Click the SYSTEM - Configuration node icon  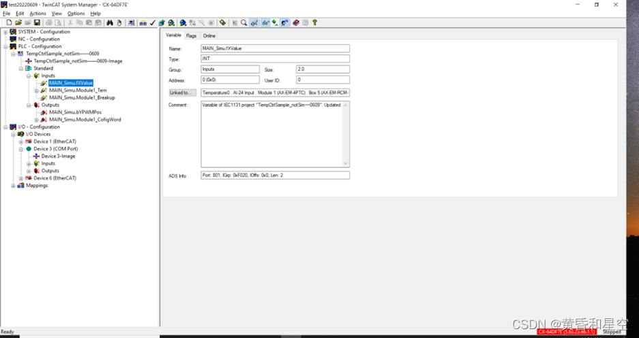(x=13, y=32)
